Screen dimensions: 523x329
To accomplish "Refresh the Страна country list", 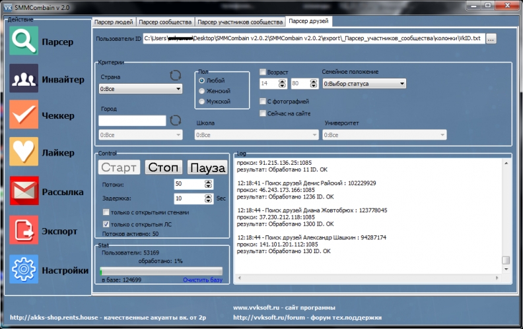I will 176,75.
